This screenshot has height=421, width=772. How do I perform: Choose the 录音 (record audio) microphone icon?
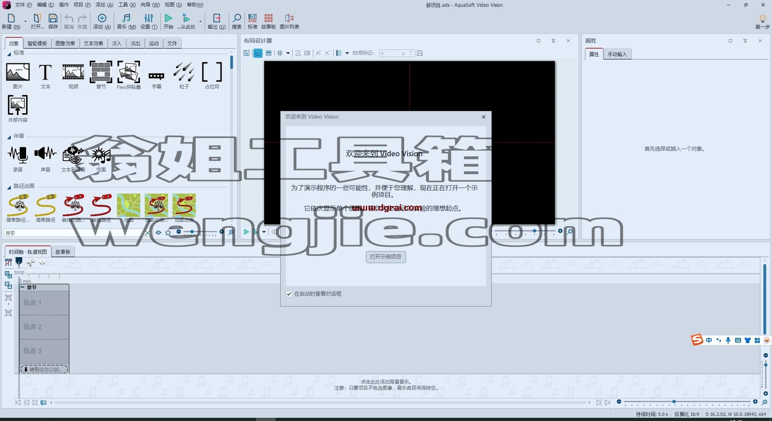[x=18, y=154]
